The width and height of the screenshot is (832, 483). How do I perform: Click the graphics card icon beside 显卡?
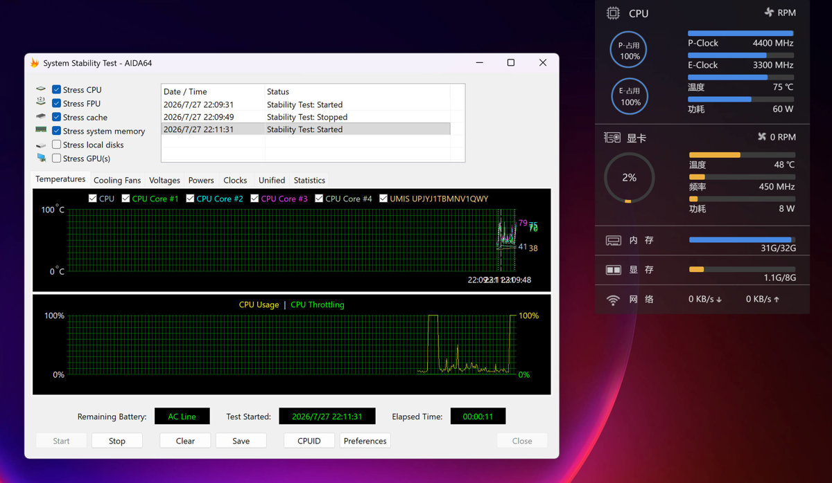coord(612,138)
